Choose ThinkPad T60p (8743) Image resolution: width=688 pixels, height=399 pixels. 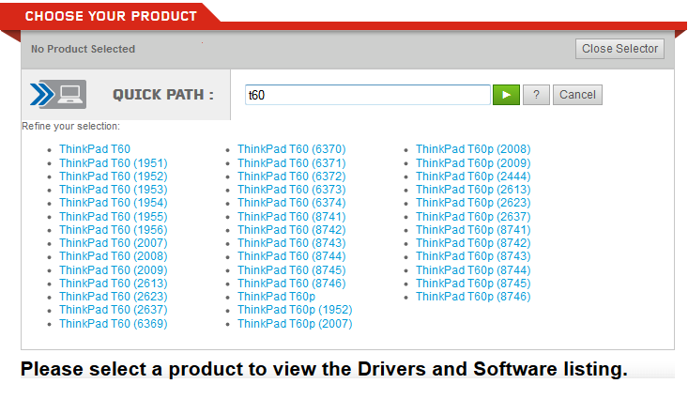click(x=473, y=256)
